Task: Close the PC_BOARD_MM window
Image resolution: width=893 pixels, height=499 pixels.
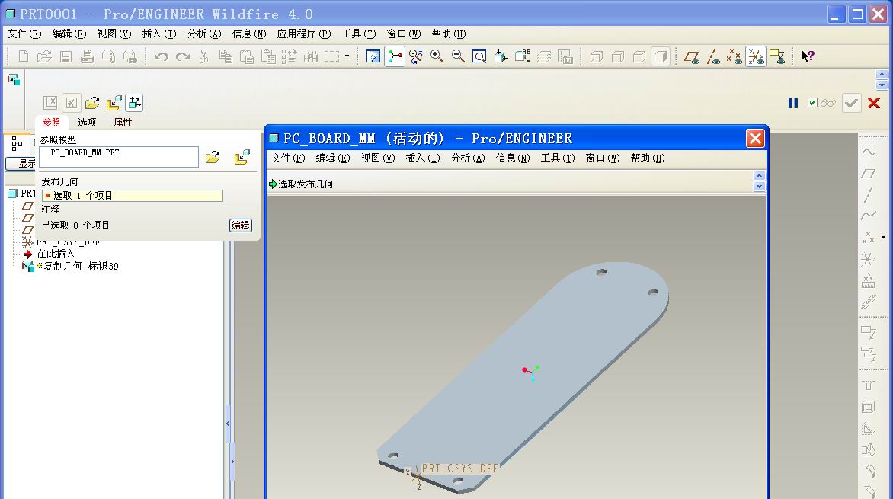Action: 755,139
